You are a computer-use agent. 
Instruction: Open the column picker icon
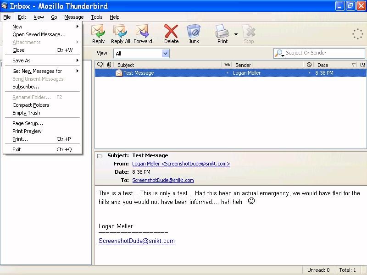[362, 65]
